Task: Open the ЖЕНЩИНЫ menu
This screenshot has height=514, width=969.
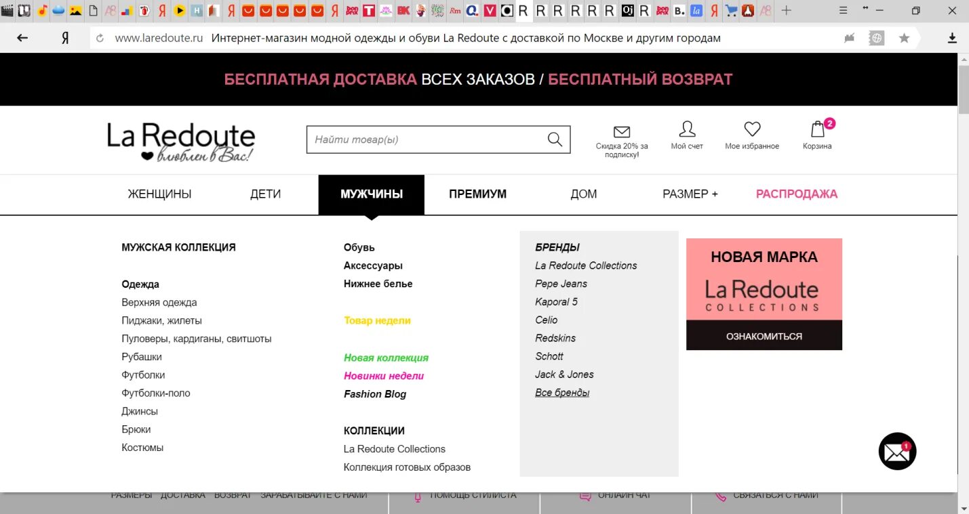Action: (159, 194)
